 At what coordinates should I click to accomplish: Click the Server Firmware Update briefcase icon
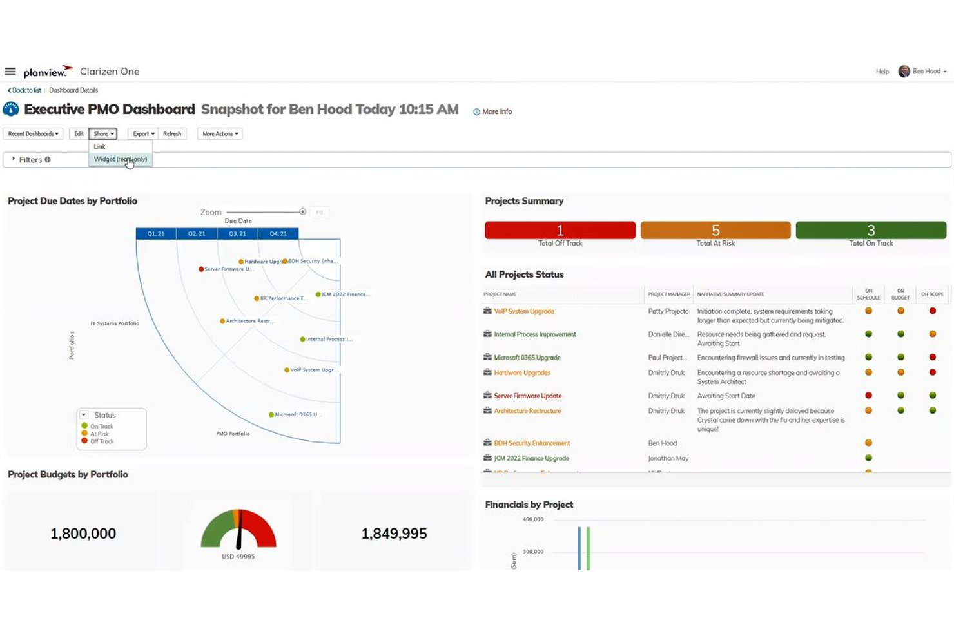point(487,396)
